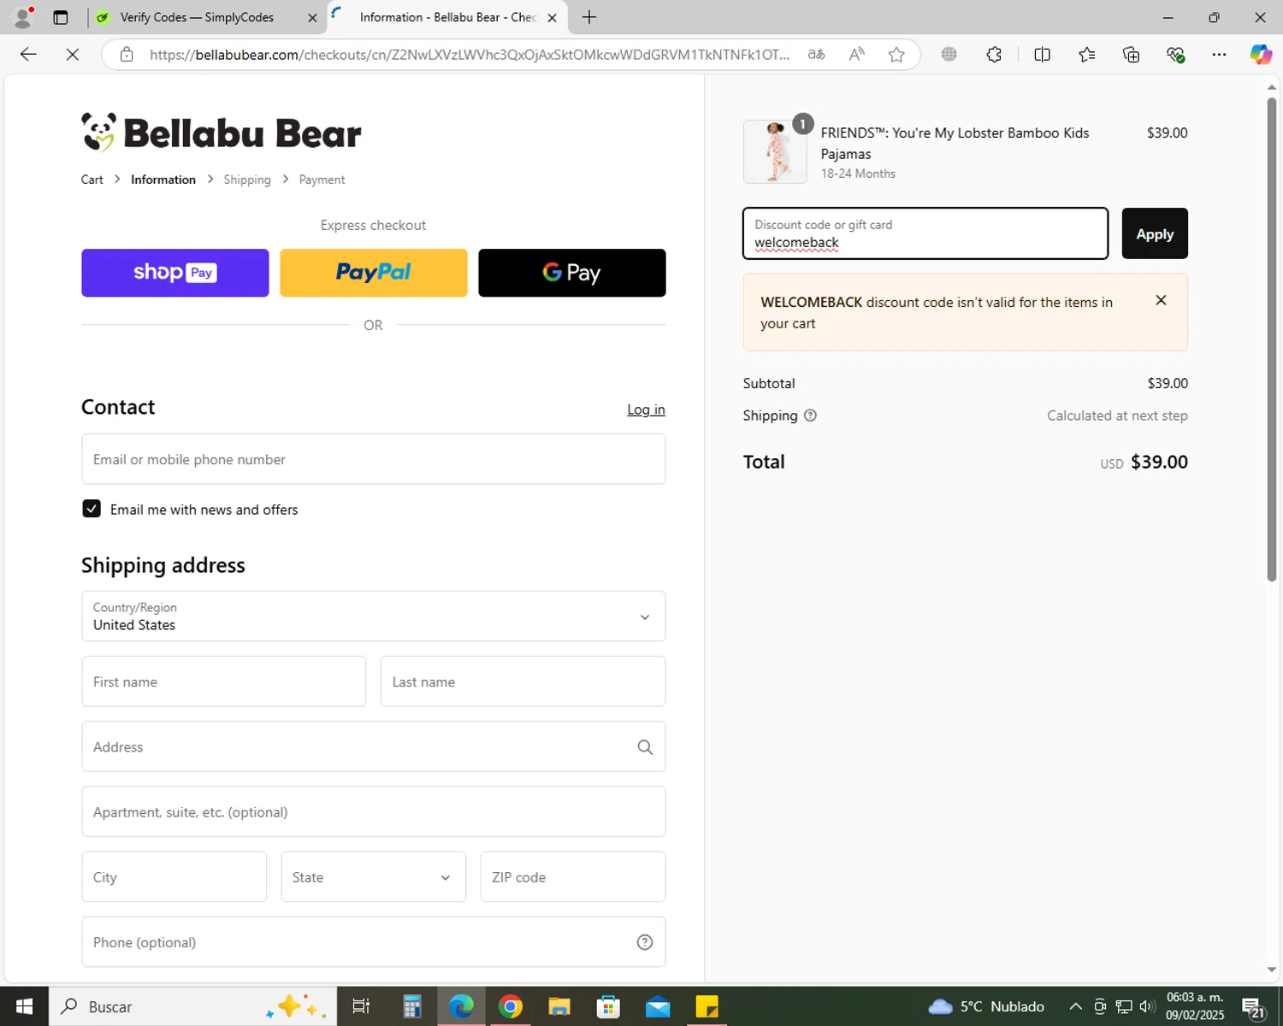1283x1026 pixels.
Task: Open the browser profile avatar
Action: point(23,17)
